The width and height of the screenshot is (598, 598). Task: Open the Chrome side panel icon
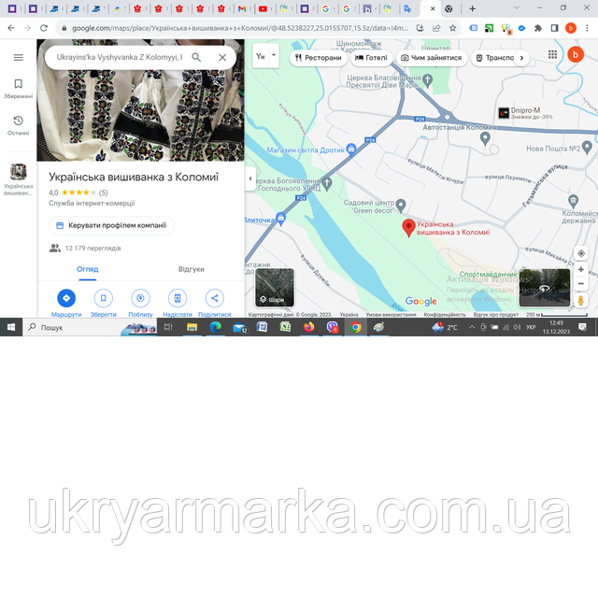pyautogui.click(x=554, y=28)
